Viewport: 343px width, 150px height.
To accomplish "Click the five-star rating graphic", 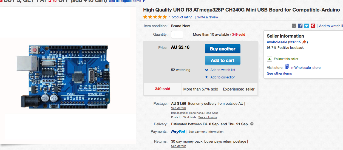I will coord(155,17).
